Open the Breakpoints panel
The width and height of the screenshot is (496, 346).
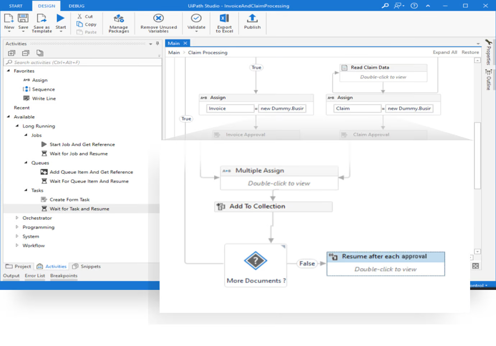[x=64, y=276]
